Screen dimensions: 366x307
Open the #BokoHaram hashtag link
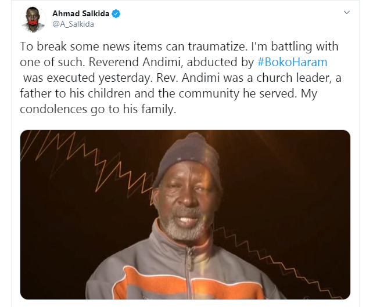(292, 62)
